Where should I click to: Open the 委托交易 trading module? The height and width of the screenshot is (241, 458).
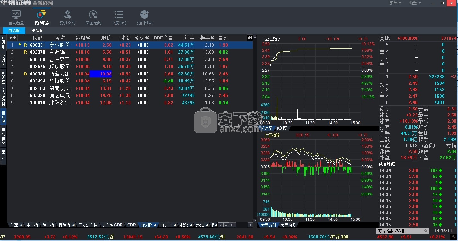tap(67, 18)
